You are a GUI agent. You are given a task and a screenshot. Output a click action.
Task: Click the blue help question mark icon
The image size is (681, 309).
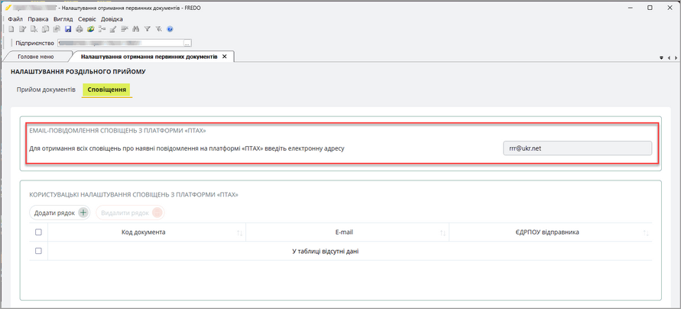pos(170,29)
